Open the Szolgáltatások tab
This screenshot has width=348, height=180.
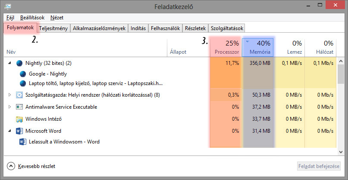tap(227, 28)
